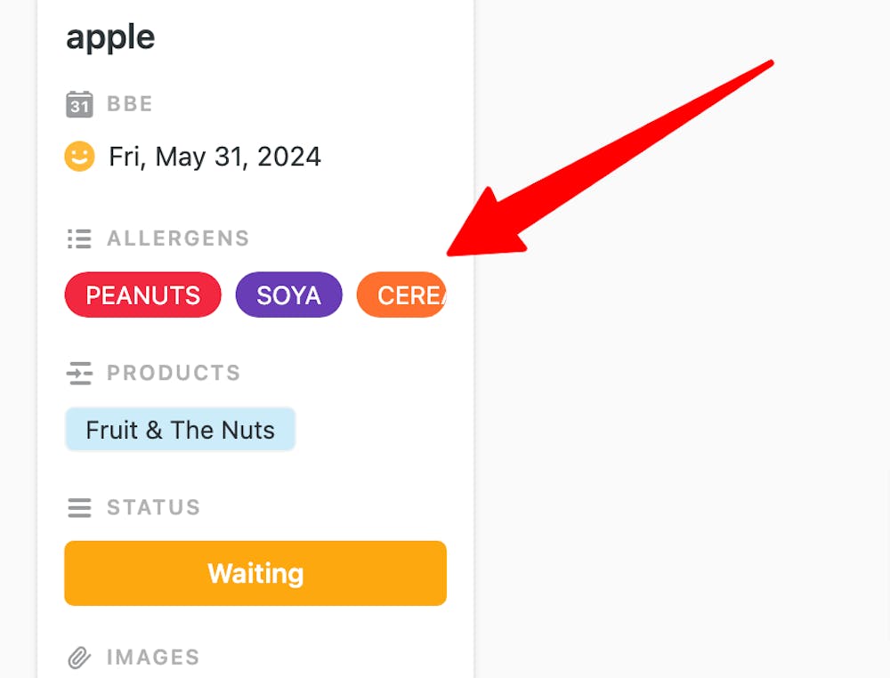Click the calendar icon beside BBE

pos(79,104)
